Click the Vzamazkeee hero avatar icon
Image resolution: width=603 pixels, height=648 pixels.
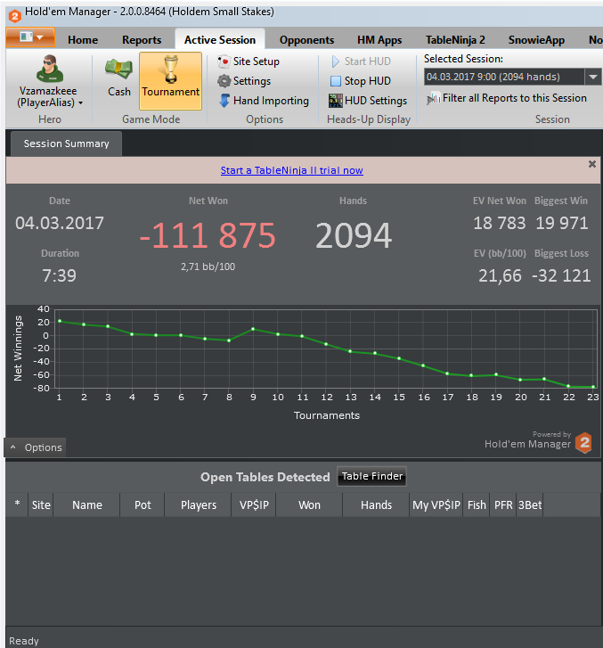50,69
